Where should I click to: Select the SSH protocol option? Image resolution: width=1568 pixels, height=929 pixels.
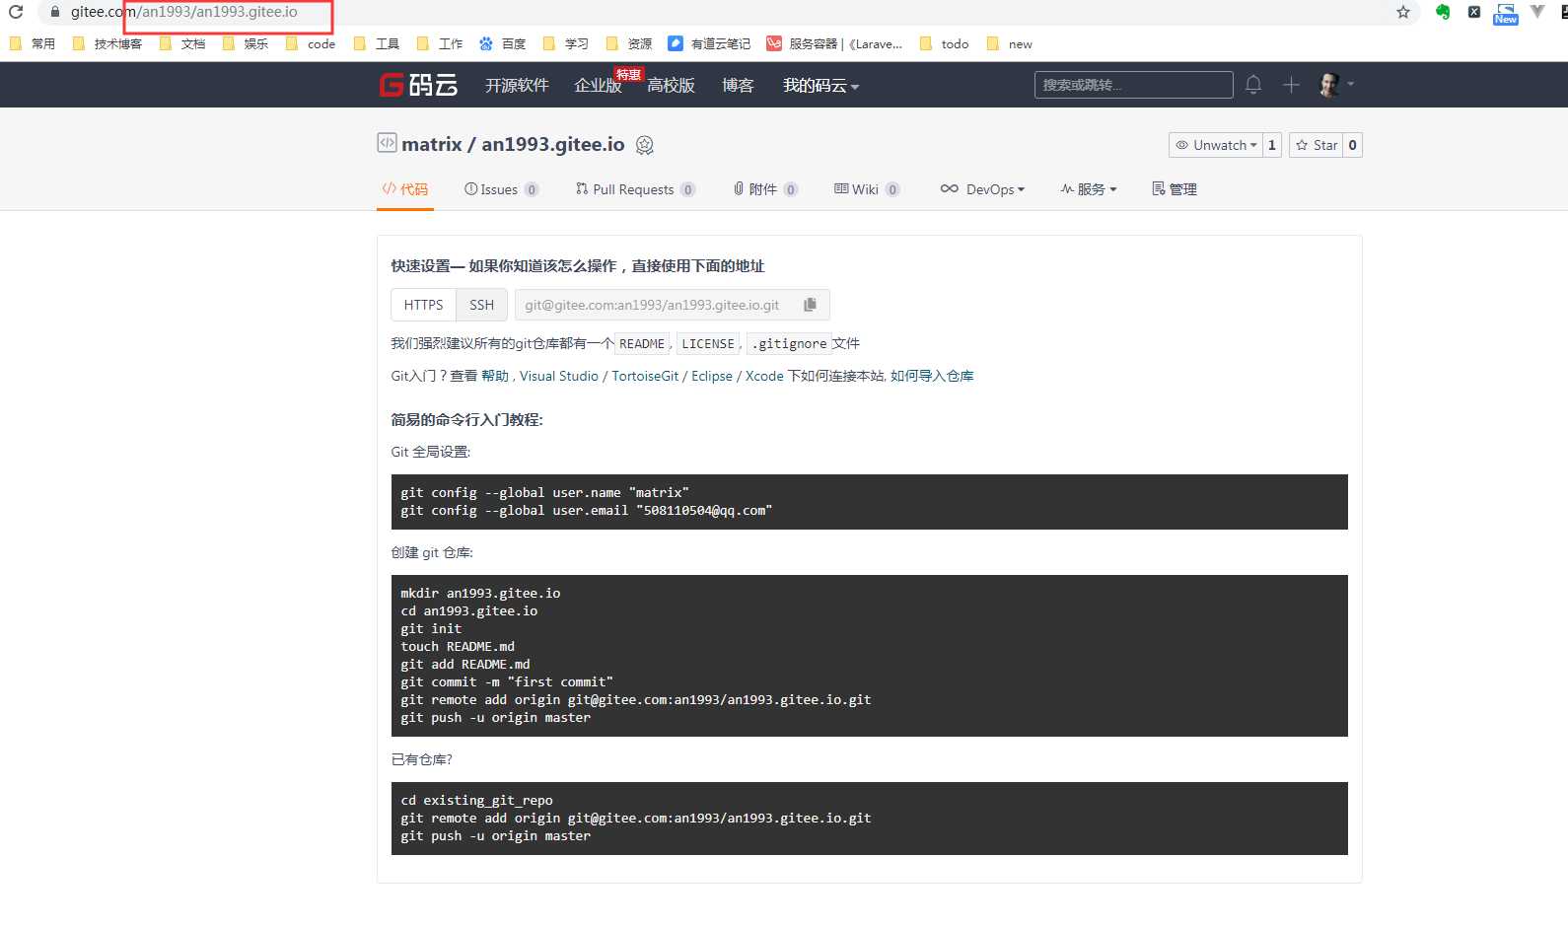pyautogui.click(x=481, y=305)
